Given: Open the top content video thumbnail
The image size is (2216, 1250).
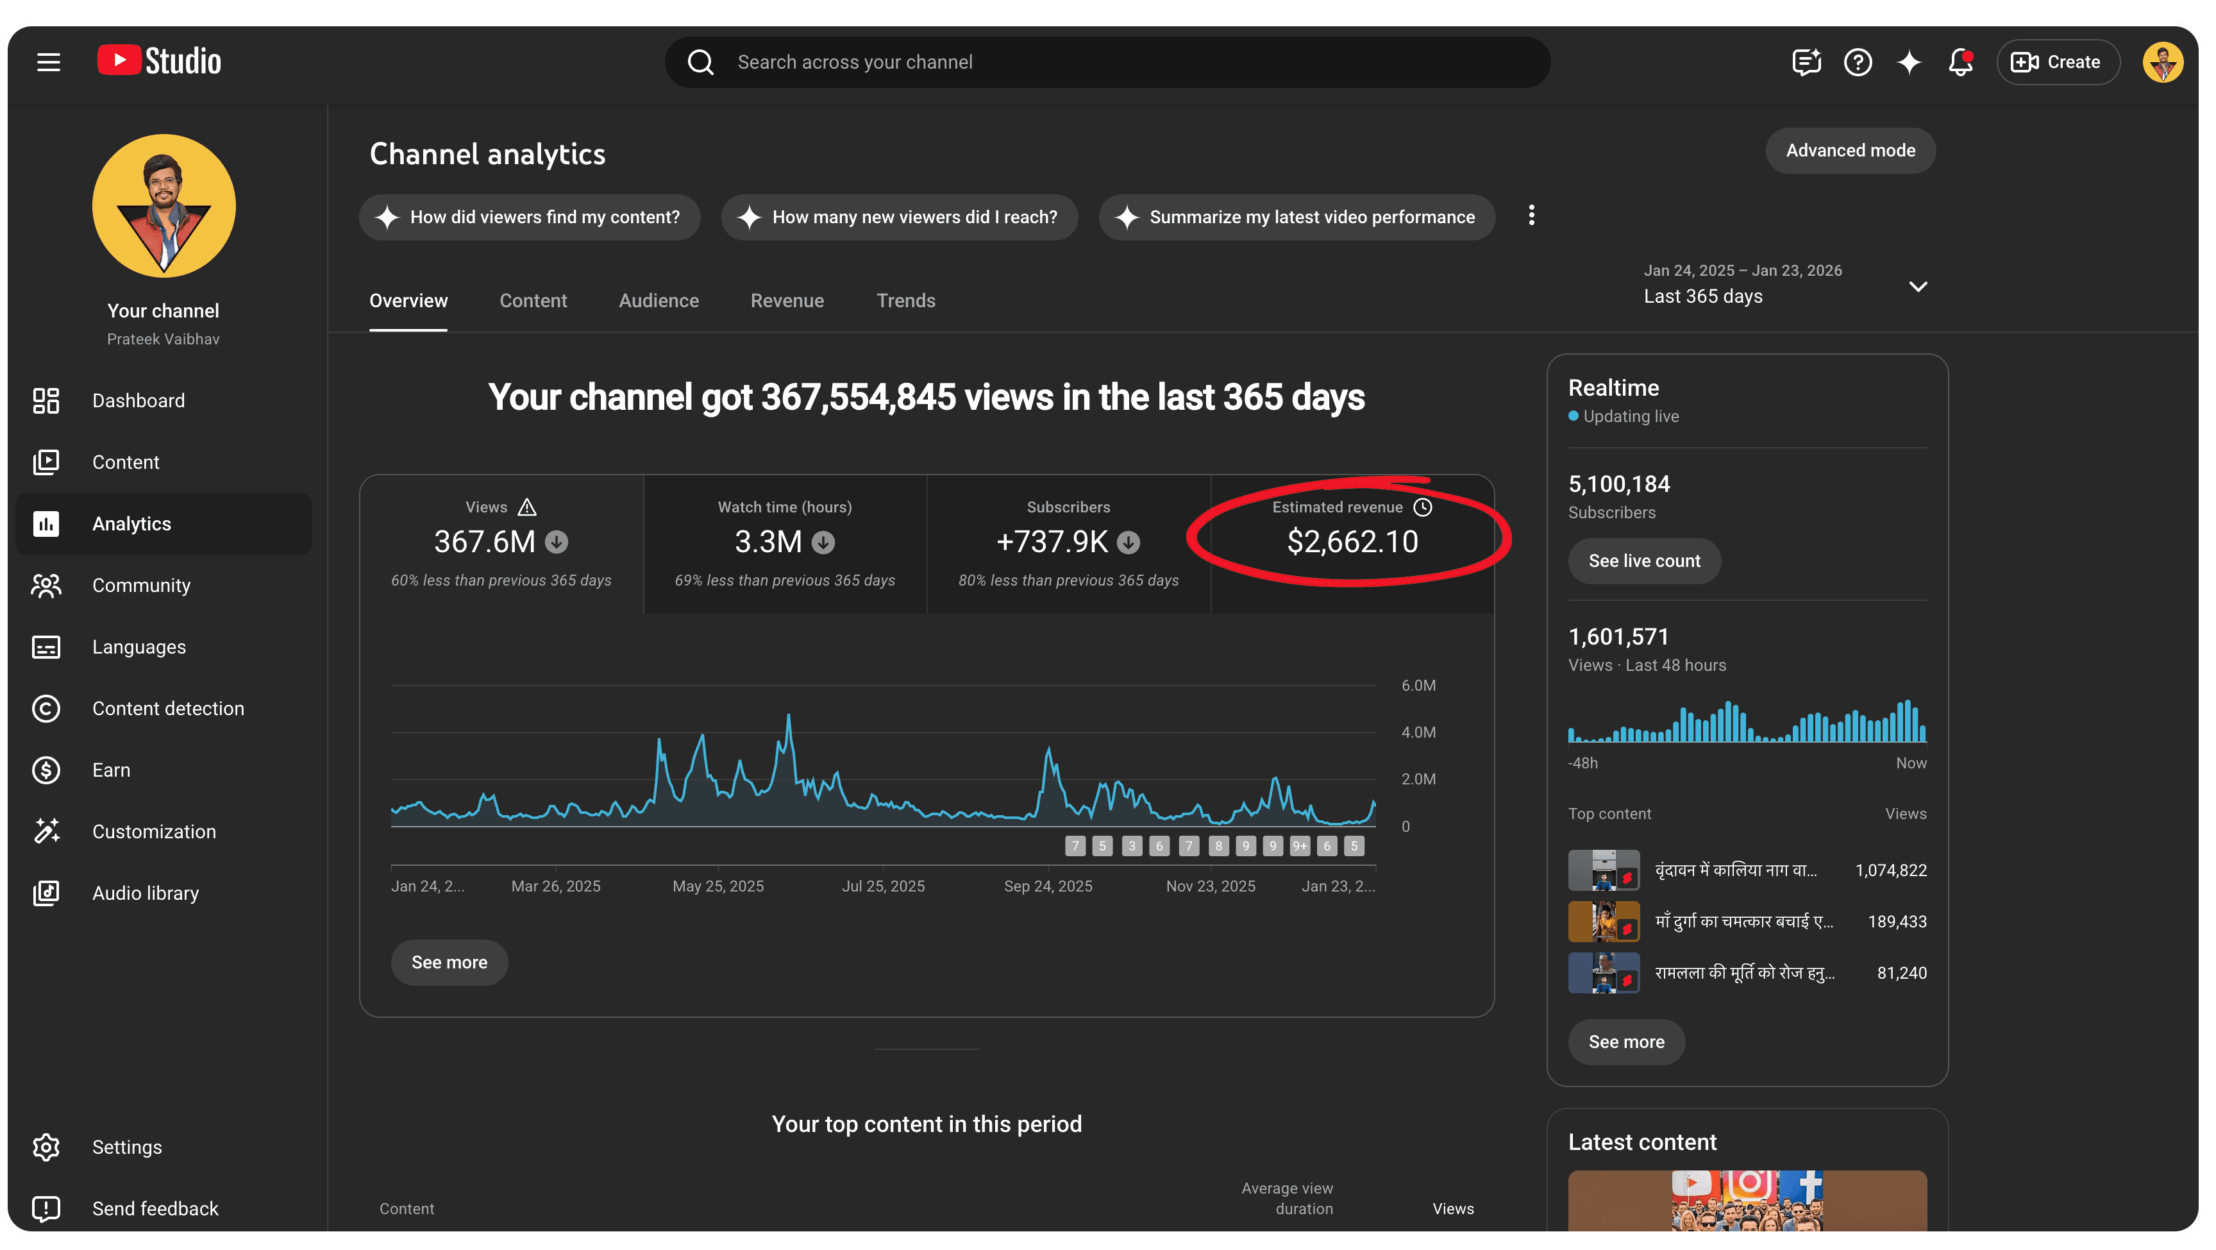Looking at the screenshot, I should (1604, 870).
